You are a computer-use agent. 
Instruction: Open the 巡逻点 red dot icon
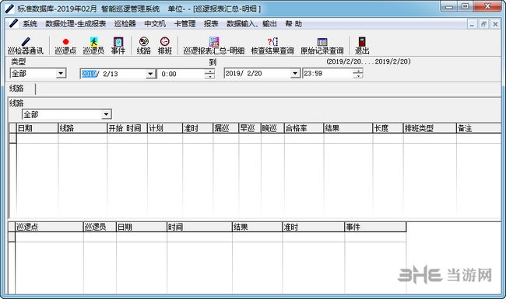point(65,46)
